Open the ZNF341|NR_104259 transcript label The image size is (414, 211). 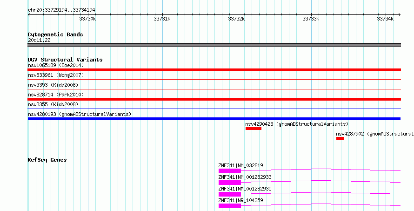tap(240, 200)
